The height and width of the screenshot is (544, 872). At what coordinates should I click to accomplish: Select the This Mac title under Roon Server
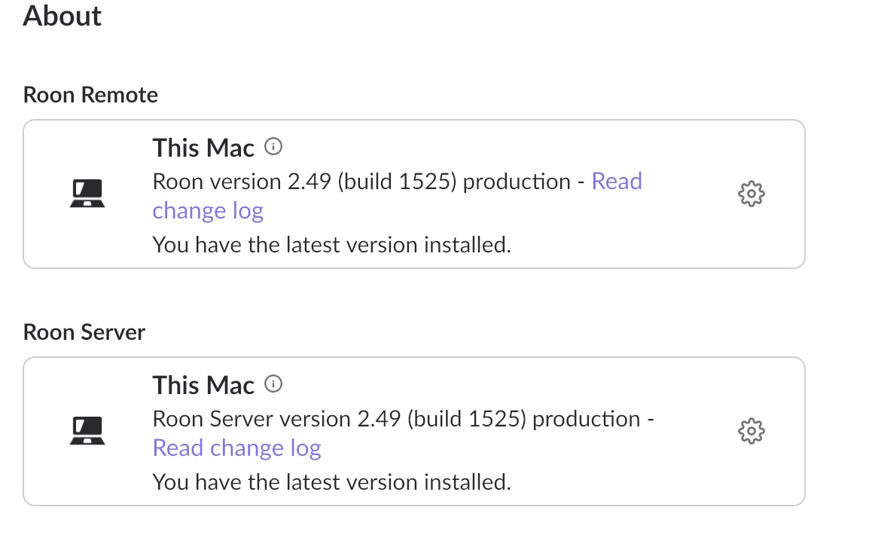tap(203, 385)
